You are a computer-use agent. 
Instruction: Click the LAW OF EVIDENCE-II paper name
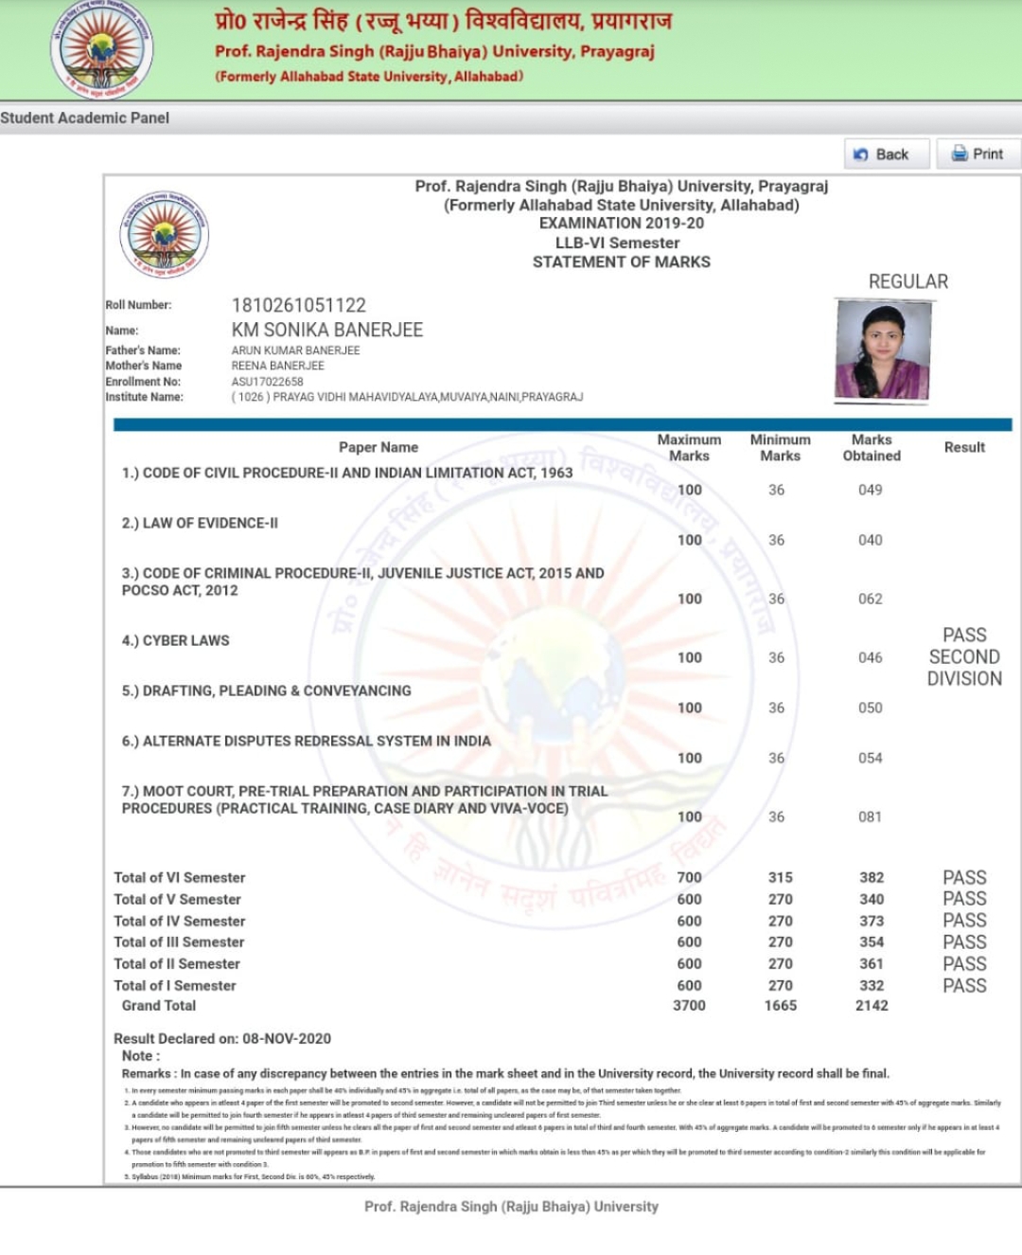(200, 523)
